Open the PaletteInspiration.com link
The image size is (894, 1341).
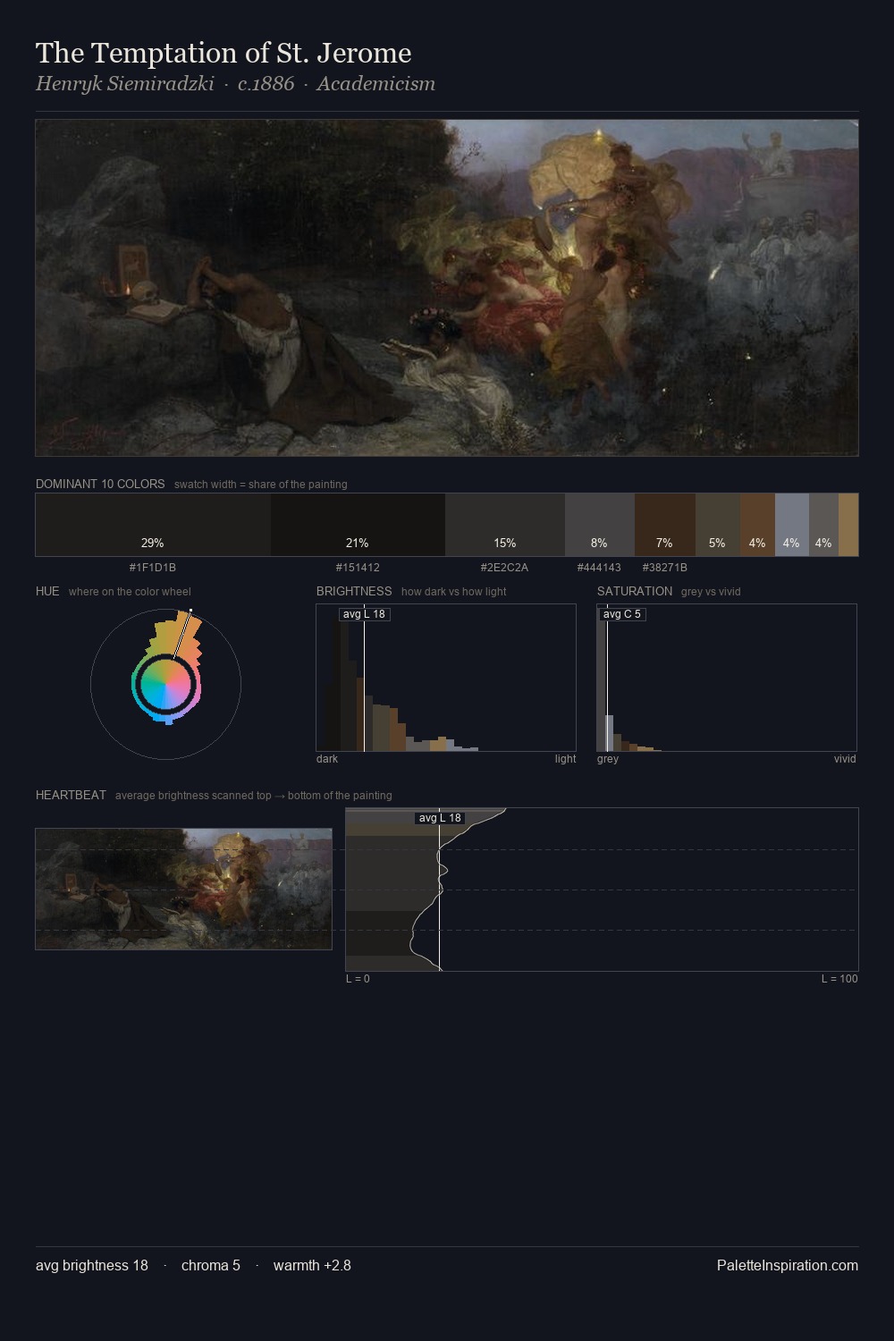[788, 1265]
